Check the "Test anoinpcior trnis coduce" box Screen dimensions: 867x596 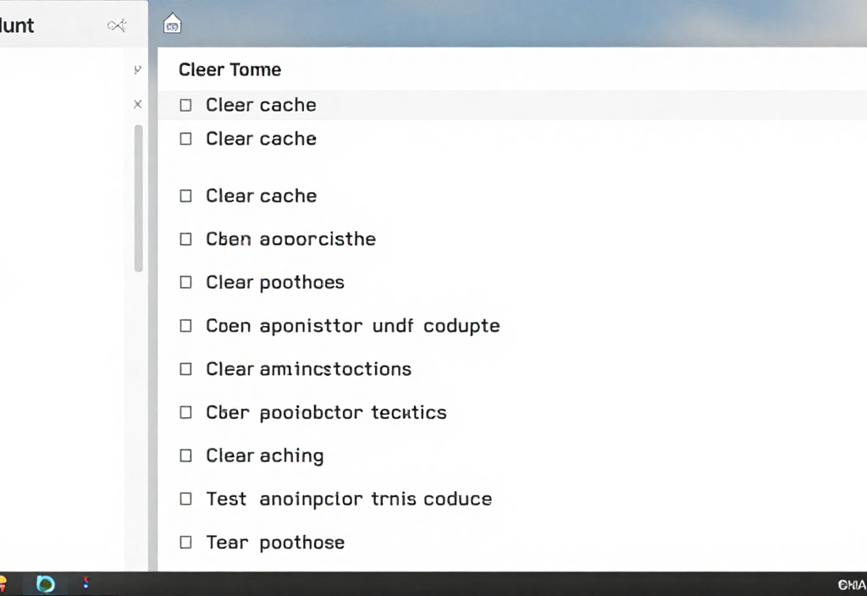[x=186, y=499]
